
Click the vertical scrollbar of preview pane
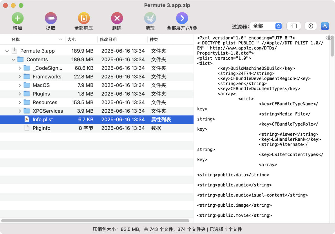(x=332, y=46)
